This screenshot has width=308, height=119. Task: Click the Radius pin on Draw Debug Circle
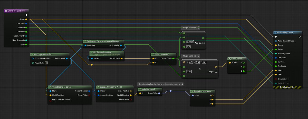[276, 49]
